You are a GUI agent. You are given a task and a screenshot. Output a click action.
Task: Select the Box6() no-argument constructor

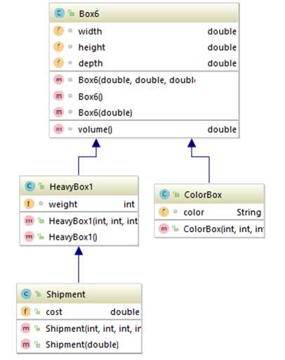click(x=144, y=96)
